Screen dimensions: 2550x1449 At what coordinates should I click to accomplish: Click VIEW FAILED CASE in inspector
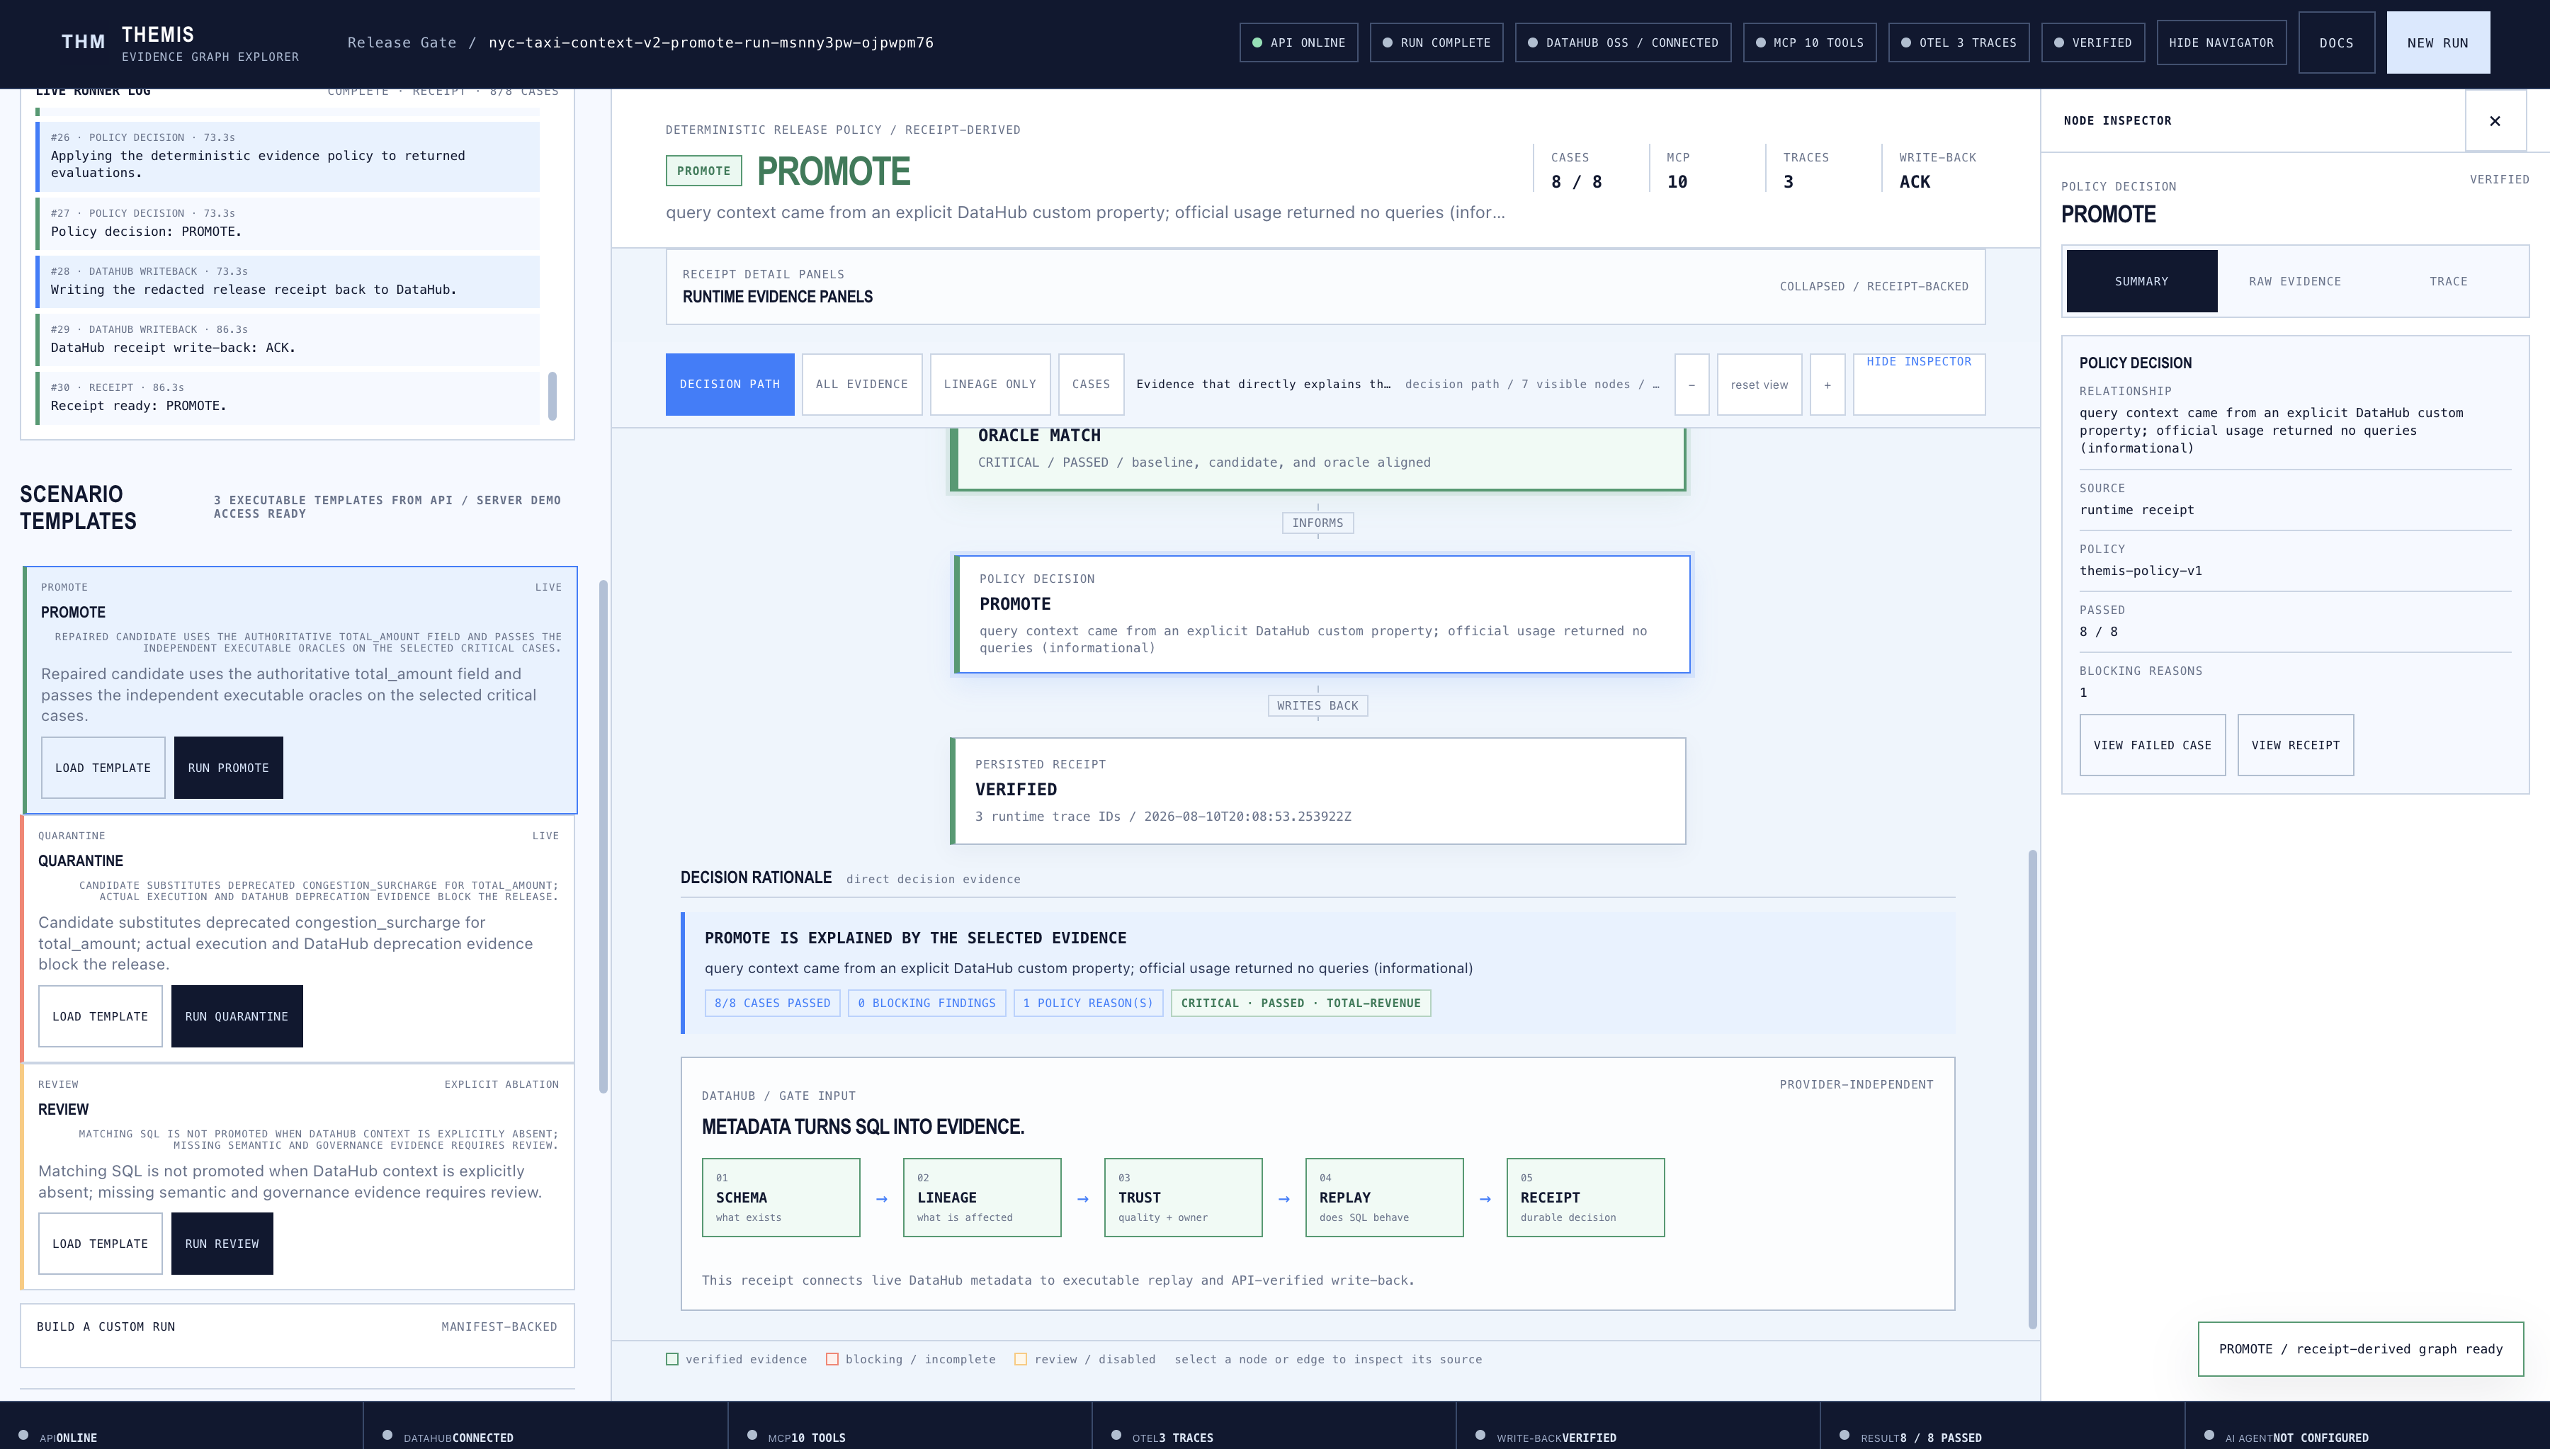[2152, 744]
